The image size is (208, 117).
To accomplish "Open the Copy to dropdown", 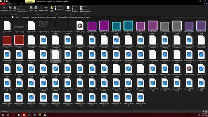I will 36,12.
